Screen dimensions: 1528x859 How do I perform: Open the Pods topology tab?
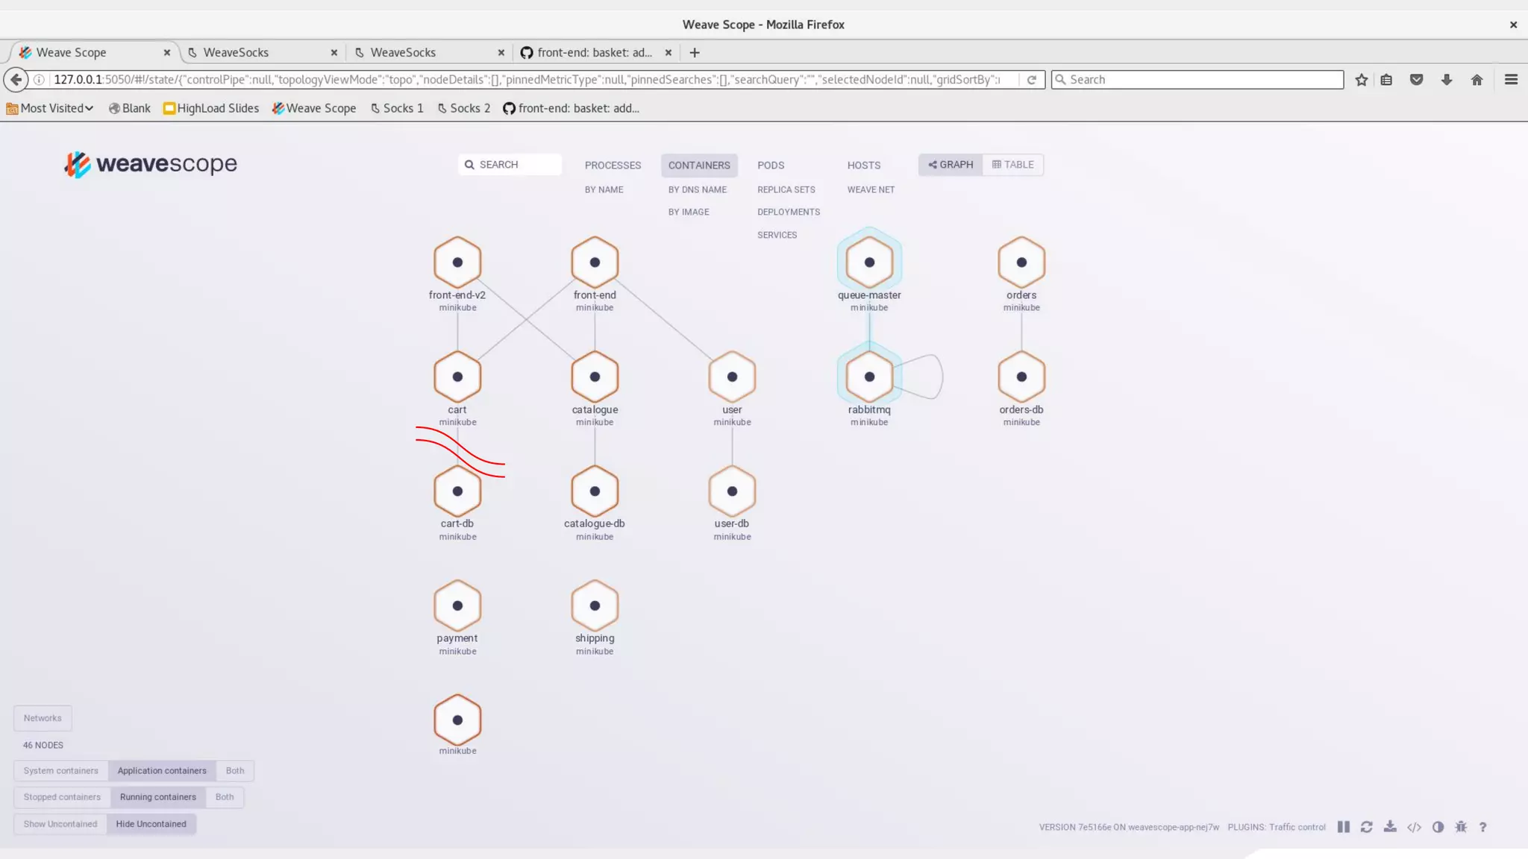[771, 166]
